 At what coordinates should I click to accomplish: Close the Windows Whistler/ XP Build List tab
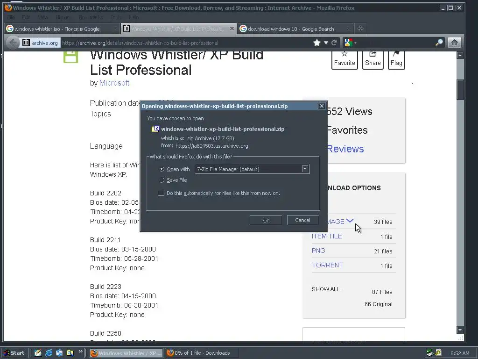coord(232,29)
